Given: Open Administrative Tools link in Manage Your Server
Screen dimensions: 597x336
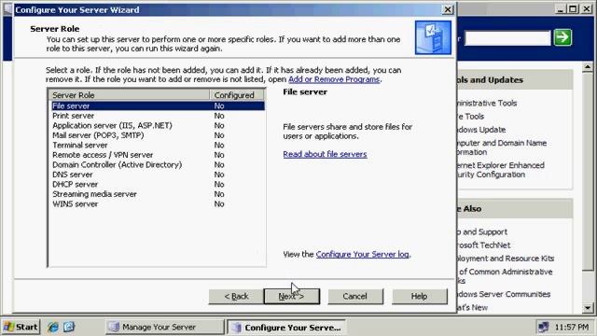Looking at the screenshot, I should tap(486, 103).
